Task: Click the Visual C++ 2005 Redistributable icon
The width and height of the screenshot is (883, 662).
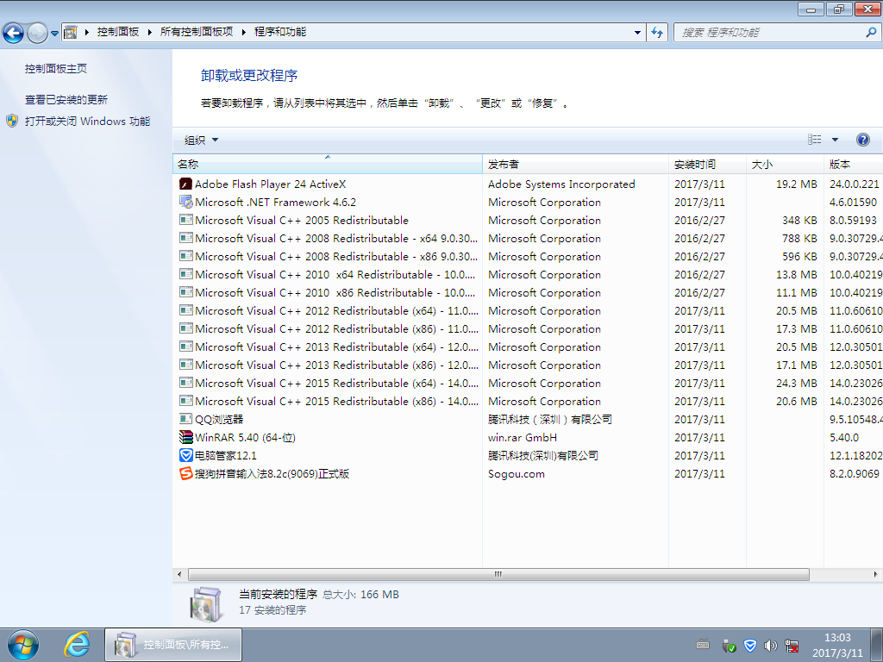Action: (x=186, y=220)
